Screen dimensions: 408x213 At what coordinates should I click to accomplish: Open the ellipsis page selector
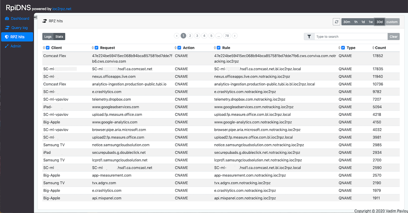coord(219,36)
